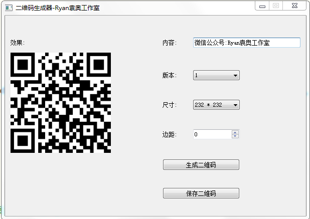Minimize the 二维码生成器 window
Image resolution: width=310 pixels, height=219 pixels.
coord(262,6)
